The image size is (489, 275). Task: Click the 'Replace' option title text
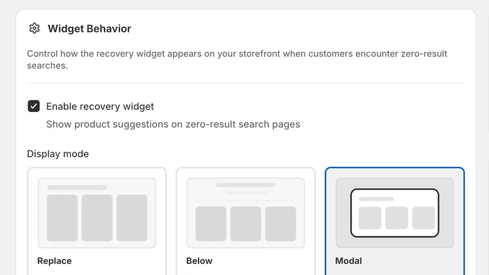pyautogui.click(x=54, y=261)
